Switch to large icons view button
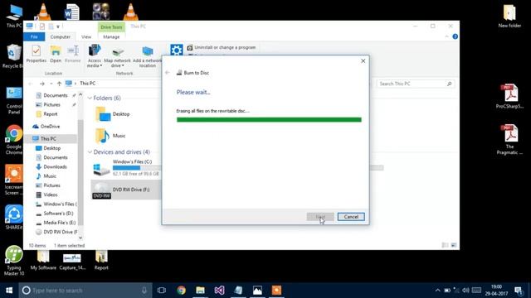The image size is (531, 298). pyautogui.click(x=454, y=245)
